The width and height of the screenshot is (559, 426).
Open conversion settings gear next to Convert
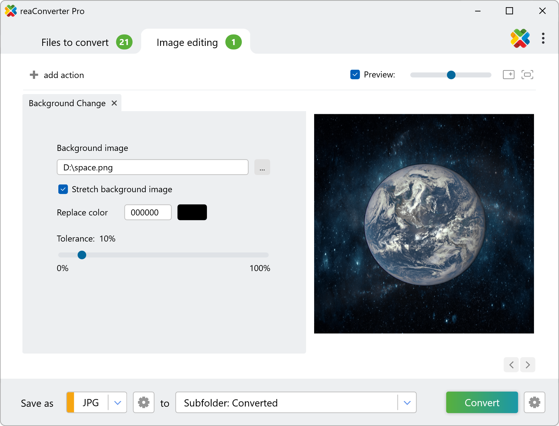(x=534, y=402)
